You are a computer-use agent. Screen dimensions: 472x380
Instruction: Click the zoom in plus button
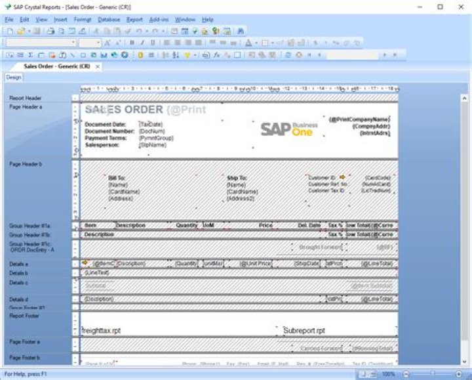pyautogui.click(x=458, y=374)
